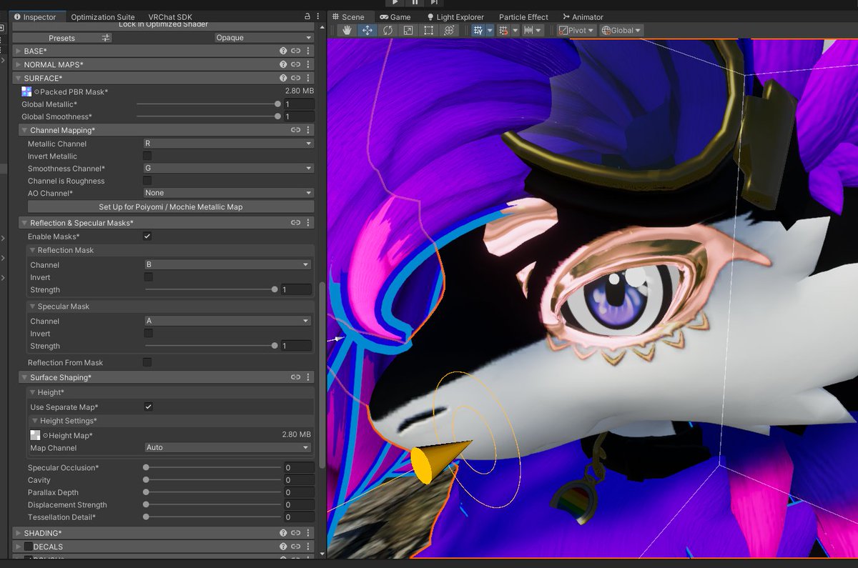Open help for NORMAL MAPS section
The width and height of the screenshot is (858, 568).
click(284, 64)
